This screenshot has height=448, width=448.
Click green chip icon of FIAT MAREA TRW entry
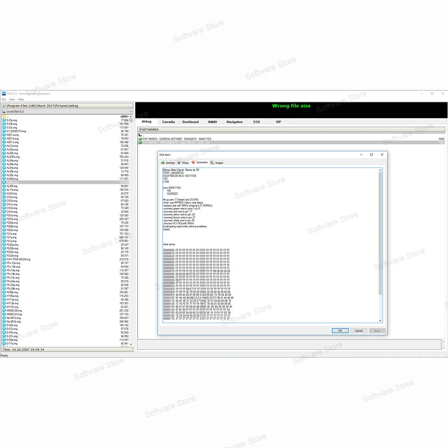tap(140, 142)
